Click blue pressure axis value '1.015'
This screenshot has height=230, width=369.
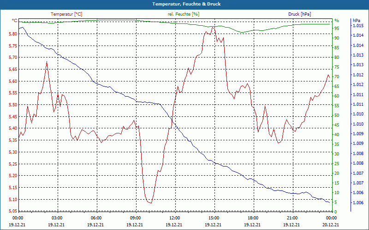pyautogui.click(x=358, y=26)
